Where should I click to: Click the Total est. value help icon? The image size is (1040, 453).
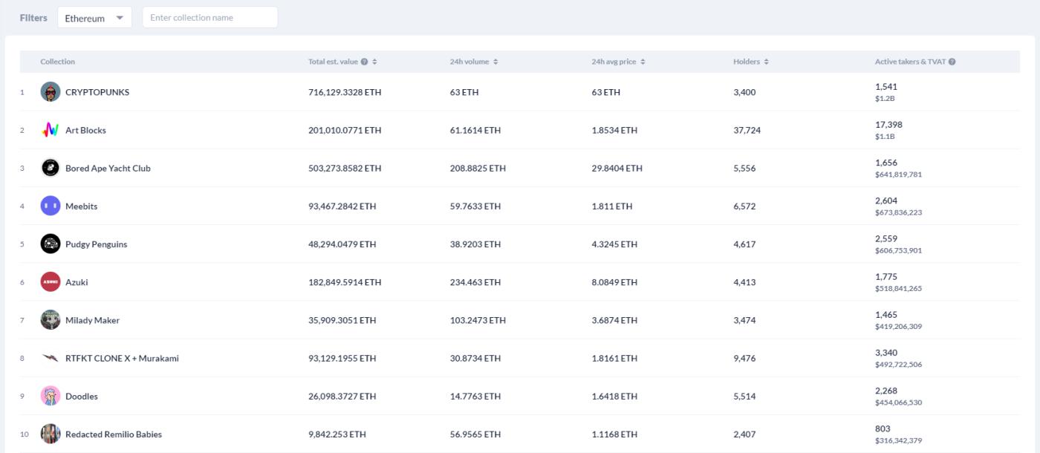[x=364, y=62]
